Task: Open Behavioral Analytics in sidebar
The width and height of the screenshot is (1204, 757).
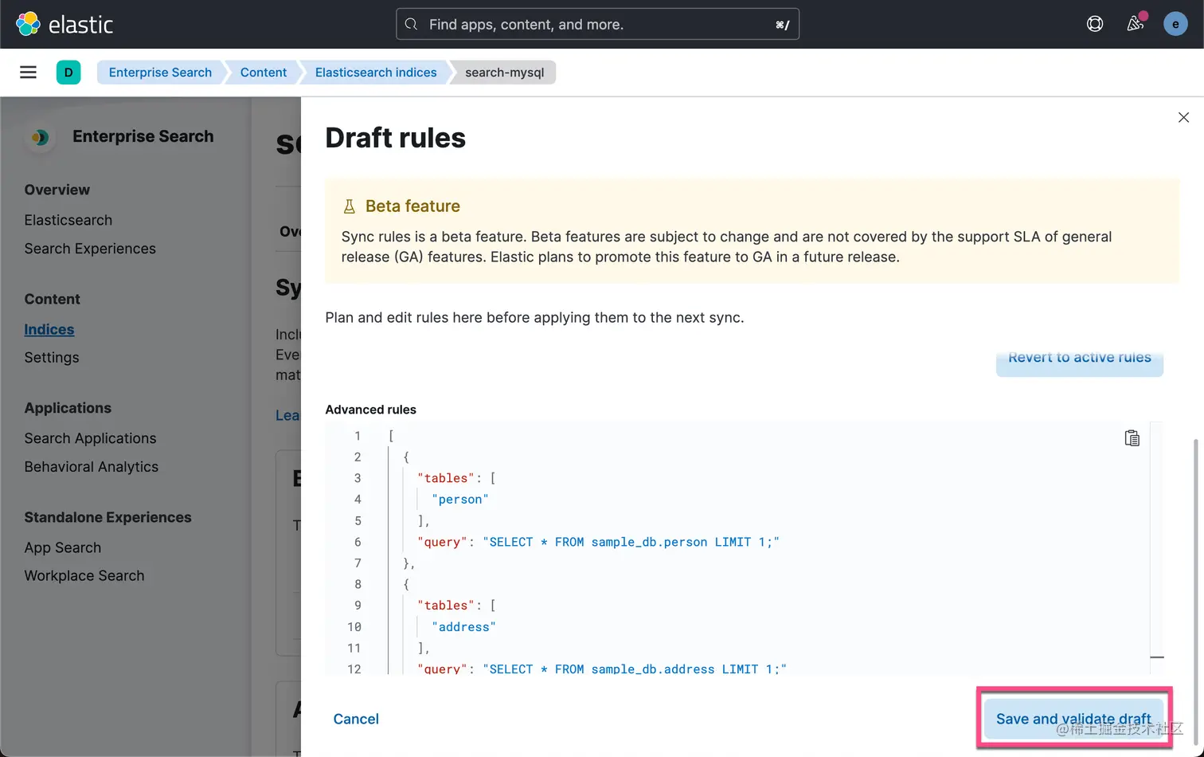Action: click(x=92, y=467)
